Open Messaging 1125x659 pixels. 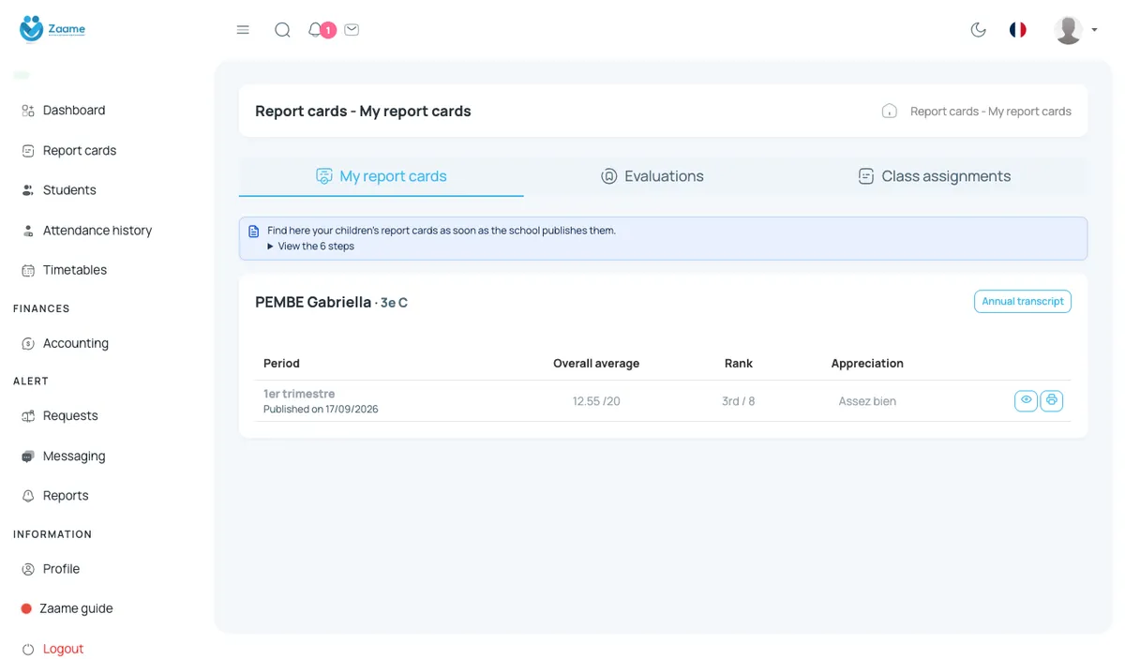tap(74, 457)
